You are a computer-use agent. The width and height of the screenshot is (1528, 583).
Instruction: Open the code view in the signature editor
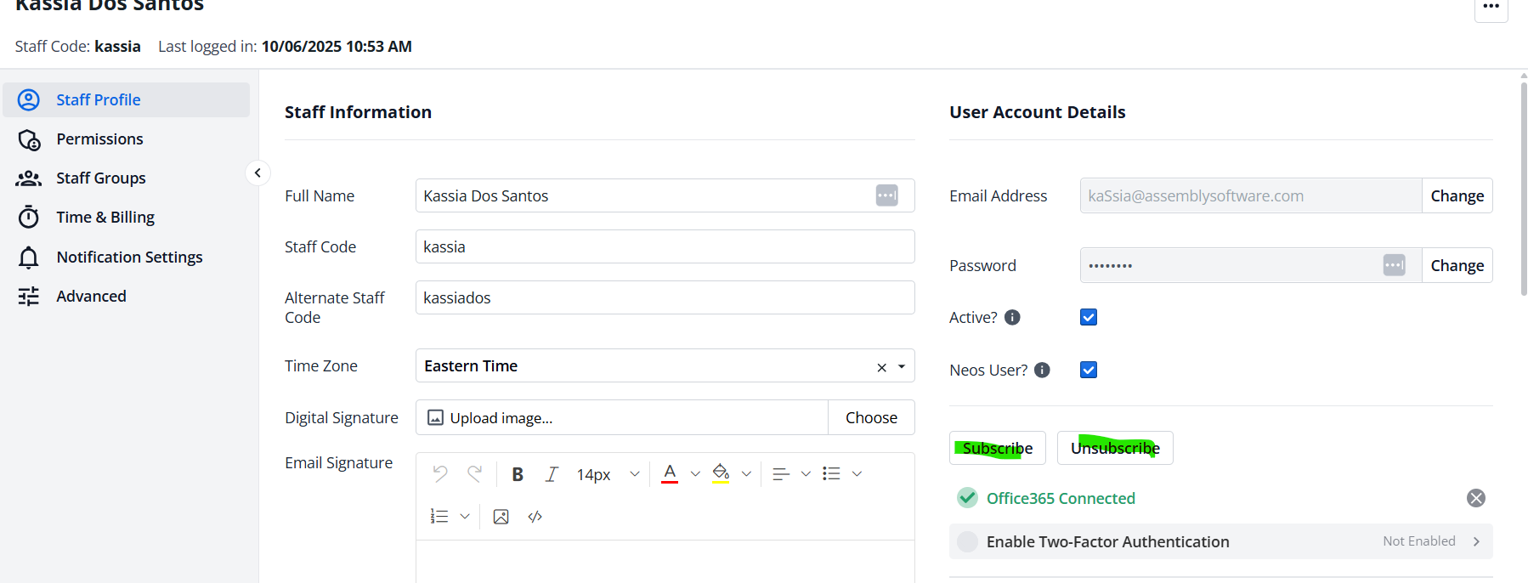(535, 516)
